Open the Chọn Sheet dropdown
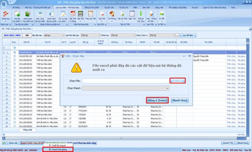Viewport: 252px width, 152px height. point(167,88)
